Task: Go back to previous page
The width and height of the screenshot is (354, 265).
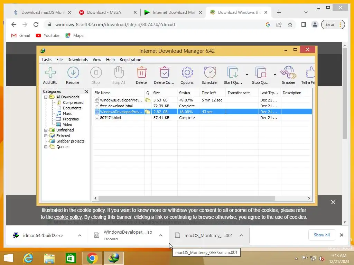Action: (14, 24)
